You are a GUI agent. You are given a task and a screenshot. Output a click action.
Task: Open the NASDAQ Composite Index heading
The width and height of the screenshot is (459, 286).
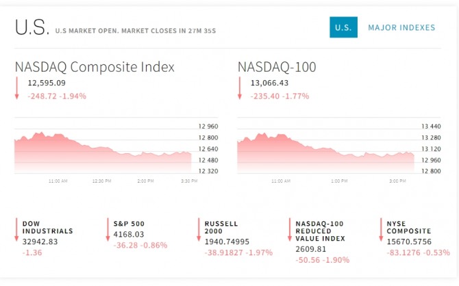click(95, 67)
